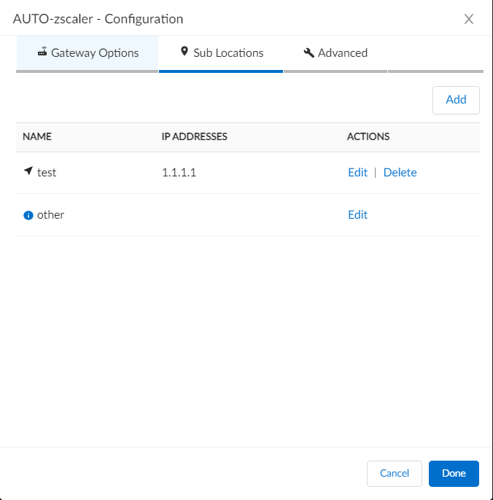The height and width of the screenshot is (500, 493).
Task: Click the wrench icon beside Advanced
Action: coord(308,52)
